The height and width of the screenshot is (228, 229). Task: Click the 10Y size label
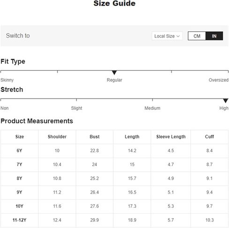pos(19,206)
